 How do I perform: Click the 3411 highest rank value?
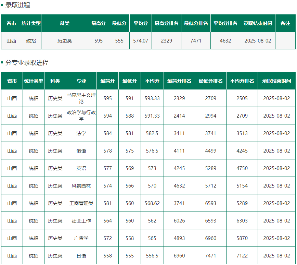pyautogui.click(x=179, y=133)
